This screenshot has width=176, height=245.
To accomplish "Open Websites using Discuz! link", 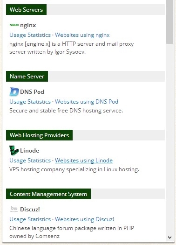I will pos(84,219).
